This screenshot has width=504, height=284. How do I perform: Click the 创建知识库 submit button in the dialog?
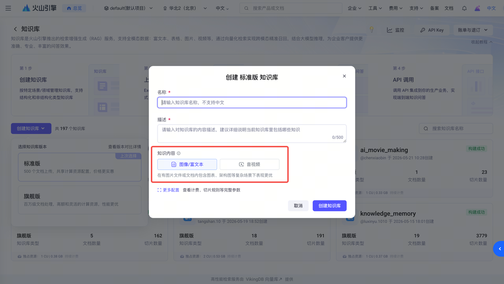pos(330,206)
